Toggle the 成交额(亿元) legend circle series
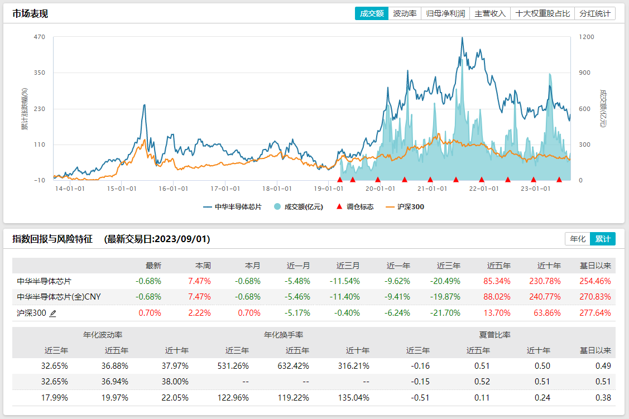 (299, 206)
